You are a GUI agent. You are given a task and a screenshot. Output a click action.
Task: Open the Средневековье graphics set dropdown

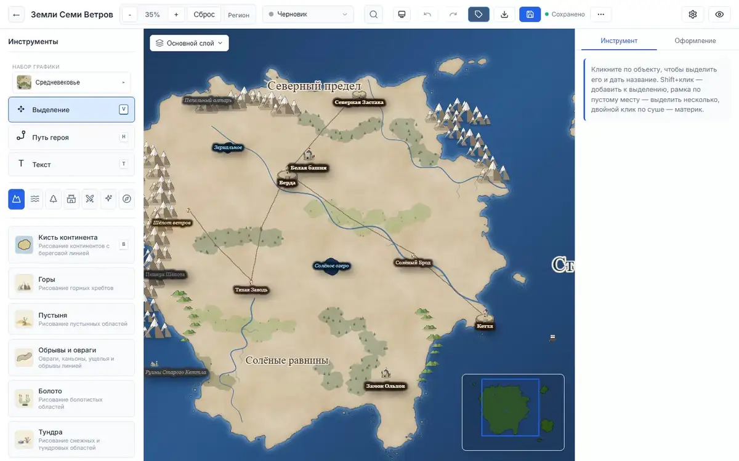tap(71, 82)
